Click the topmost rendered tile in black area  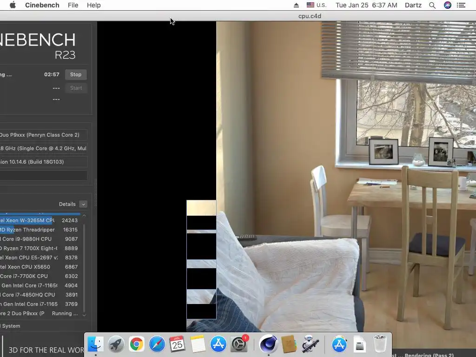(x=201, y=208)
